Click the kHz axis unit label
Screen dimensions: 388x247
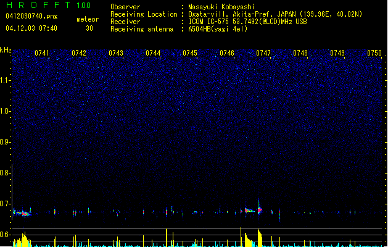[x=6, y=50]
